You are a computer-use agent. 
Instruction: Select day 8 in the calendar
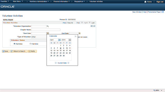[x=61, y=48]
